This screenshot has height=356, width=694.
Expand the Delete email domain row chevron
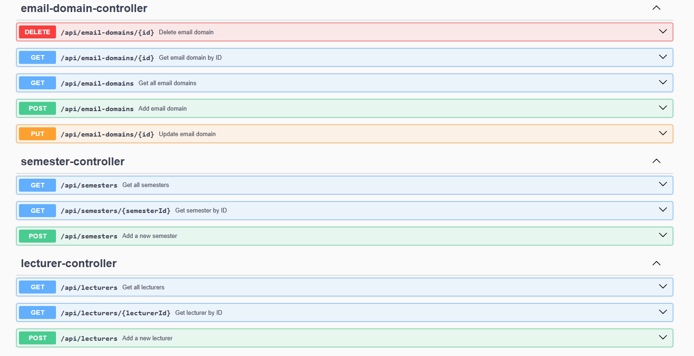[x=663, y=31]
